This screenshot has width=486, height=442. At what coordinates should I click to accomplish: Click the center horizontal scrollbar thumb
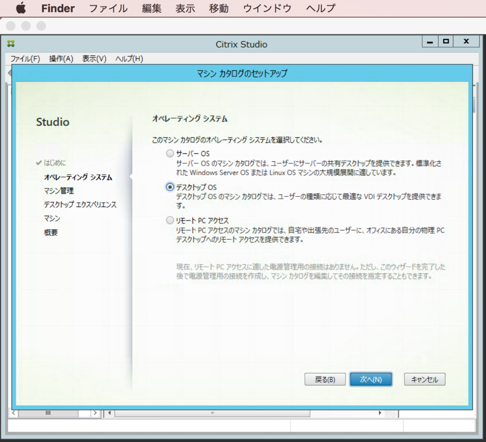coord(212,413)
